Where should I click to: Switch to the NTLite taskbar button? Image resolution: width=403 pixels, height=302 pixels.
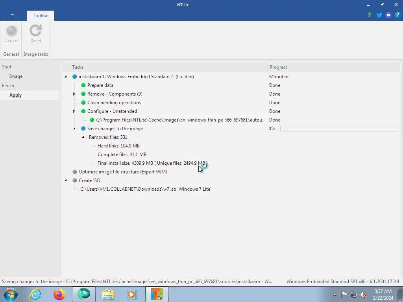(x=84, y=294)
